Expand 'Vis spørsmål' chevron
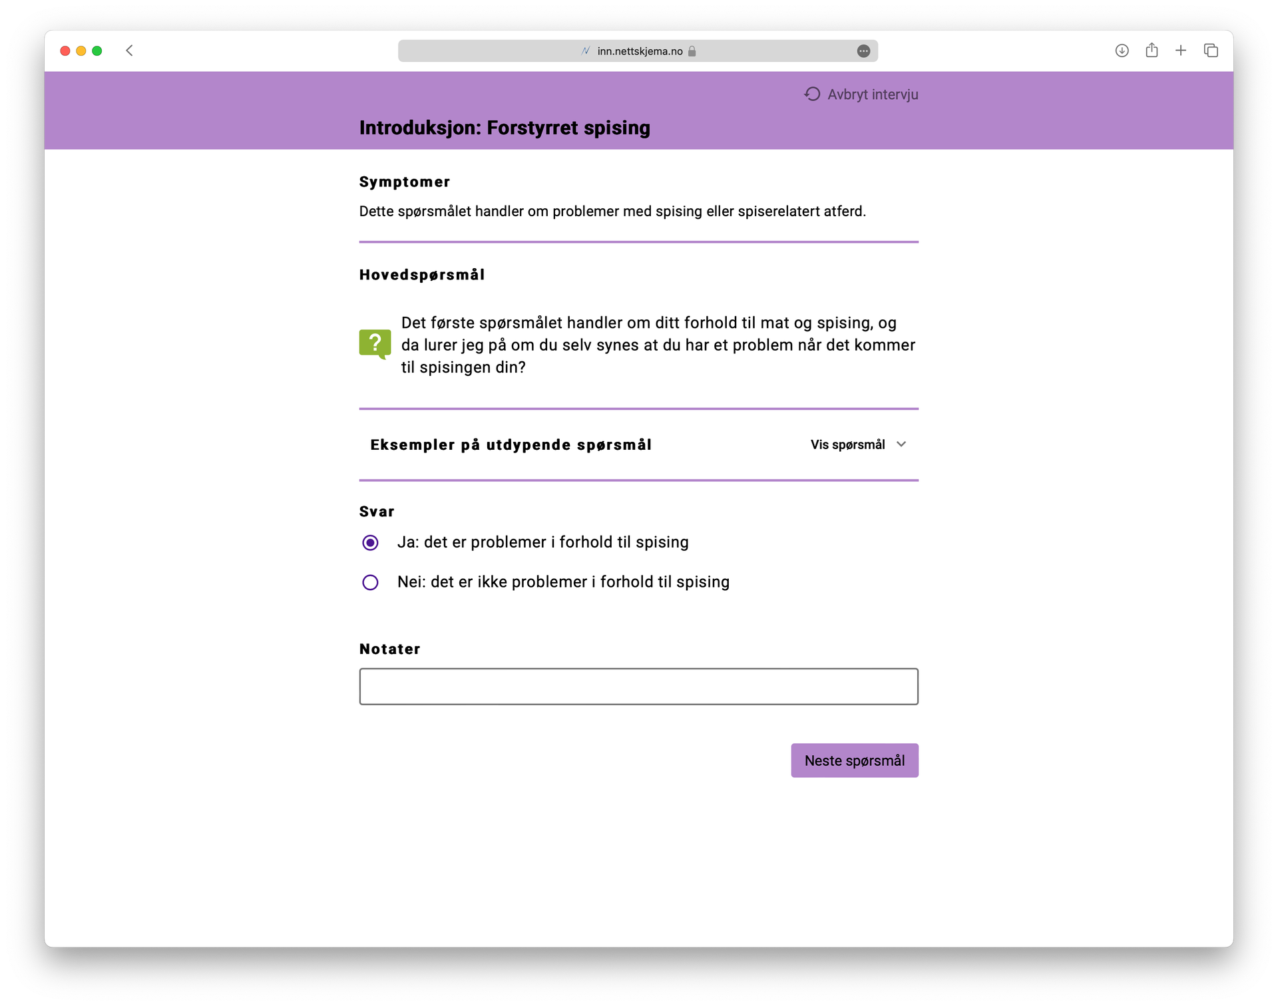This screenshot has height=1006, width=1278. click(901, 444)
